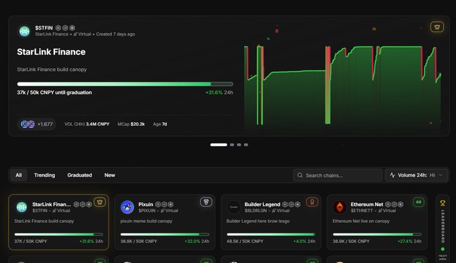Image resolution: width=456 pixels, height=263 pixels.
Task: Open the StarLink Finan... chain card
Action: pyautogui.click(x=58, y=222)
